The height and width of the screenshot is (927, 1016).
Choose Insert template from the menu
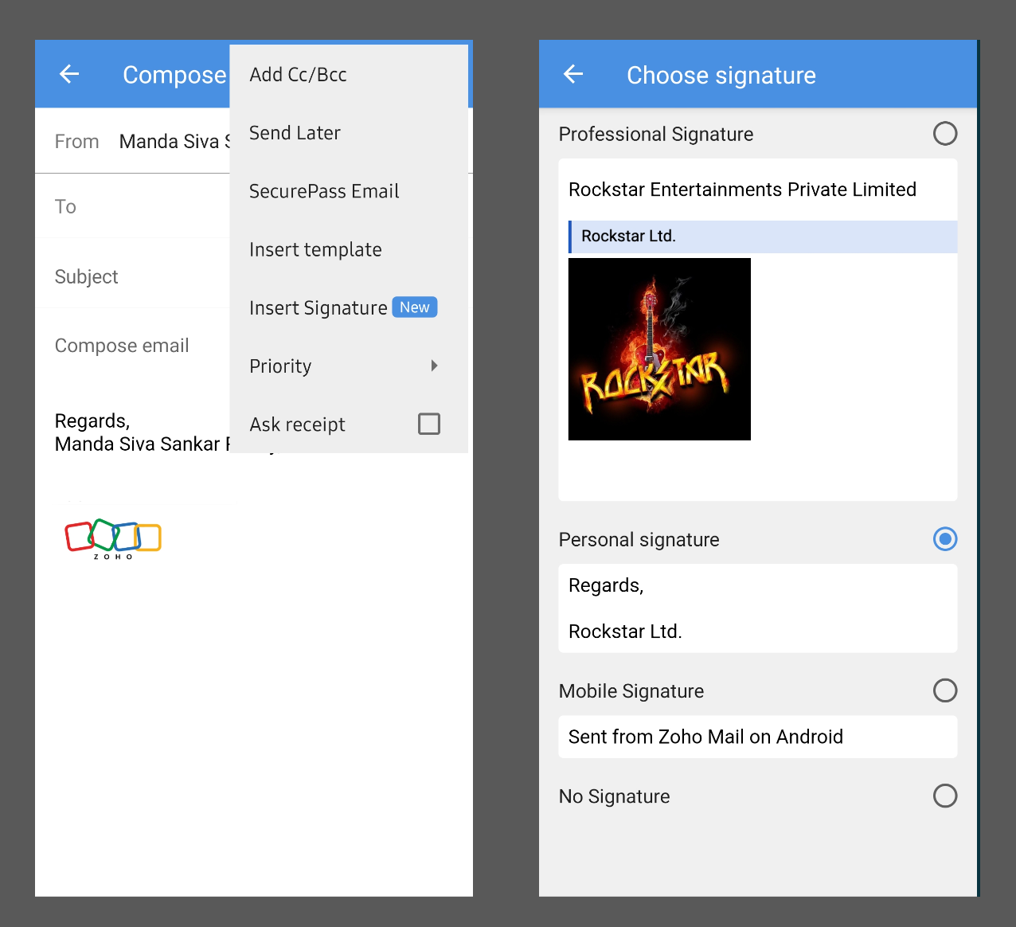[349, 249]
